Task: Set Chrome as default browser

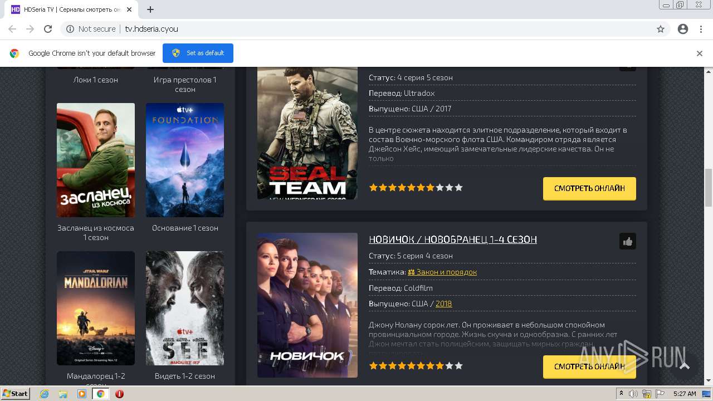Action: tap(198, 53)
